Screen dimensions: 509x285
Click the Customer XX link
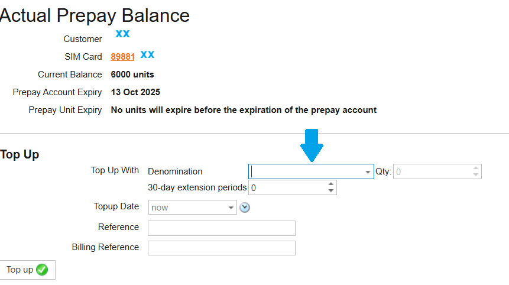click(x=122, y=34)
